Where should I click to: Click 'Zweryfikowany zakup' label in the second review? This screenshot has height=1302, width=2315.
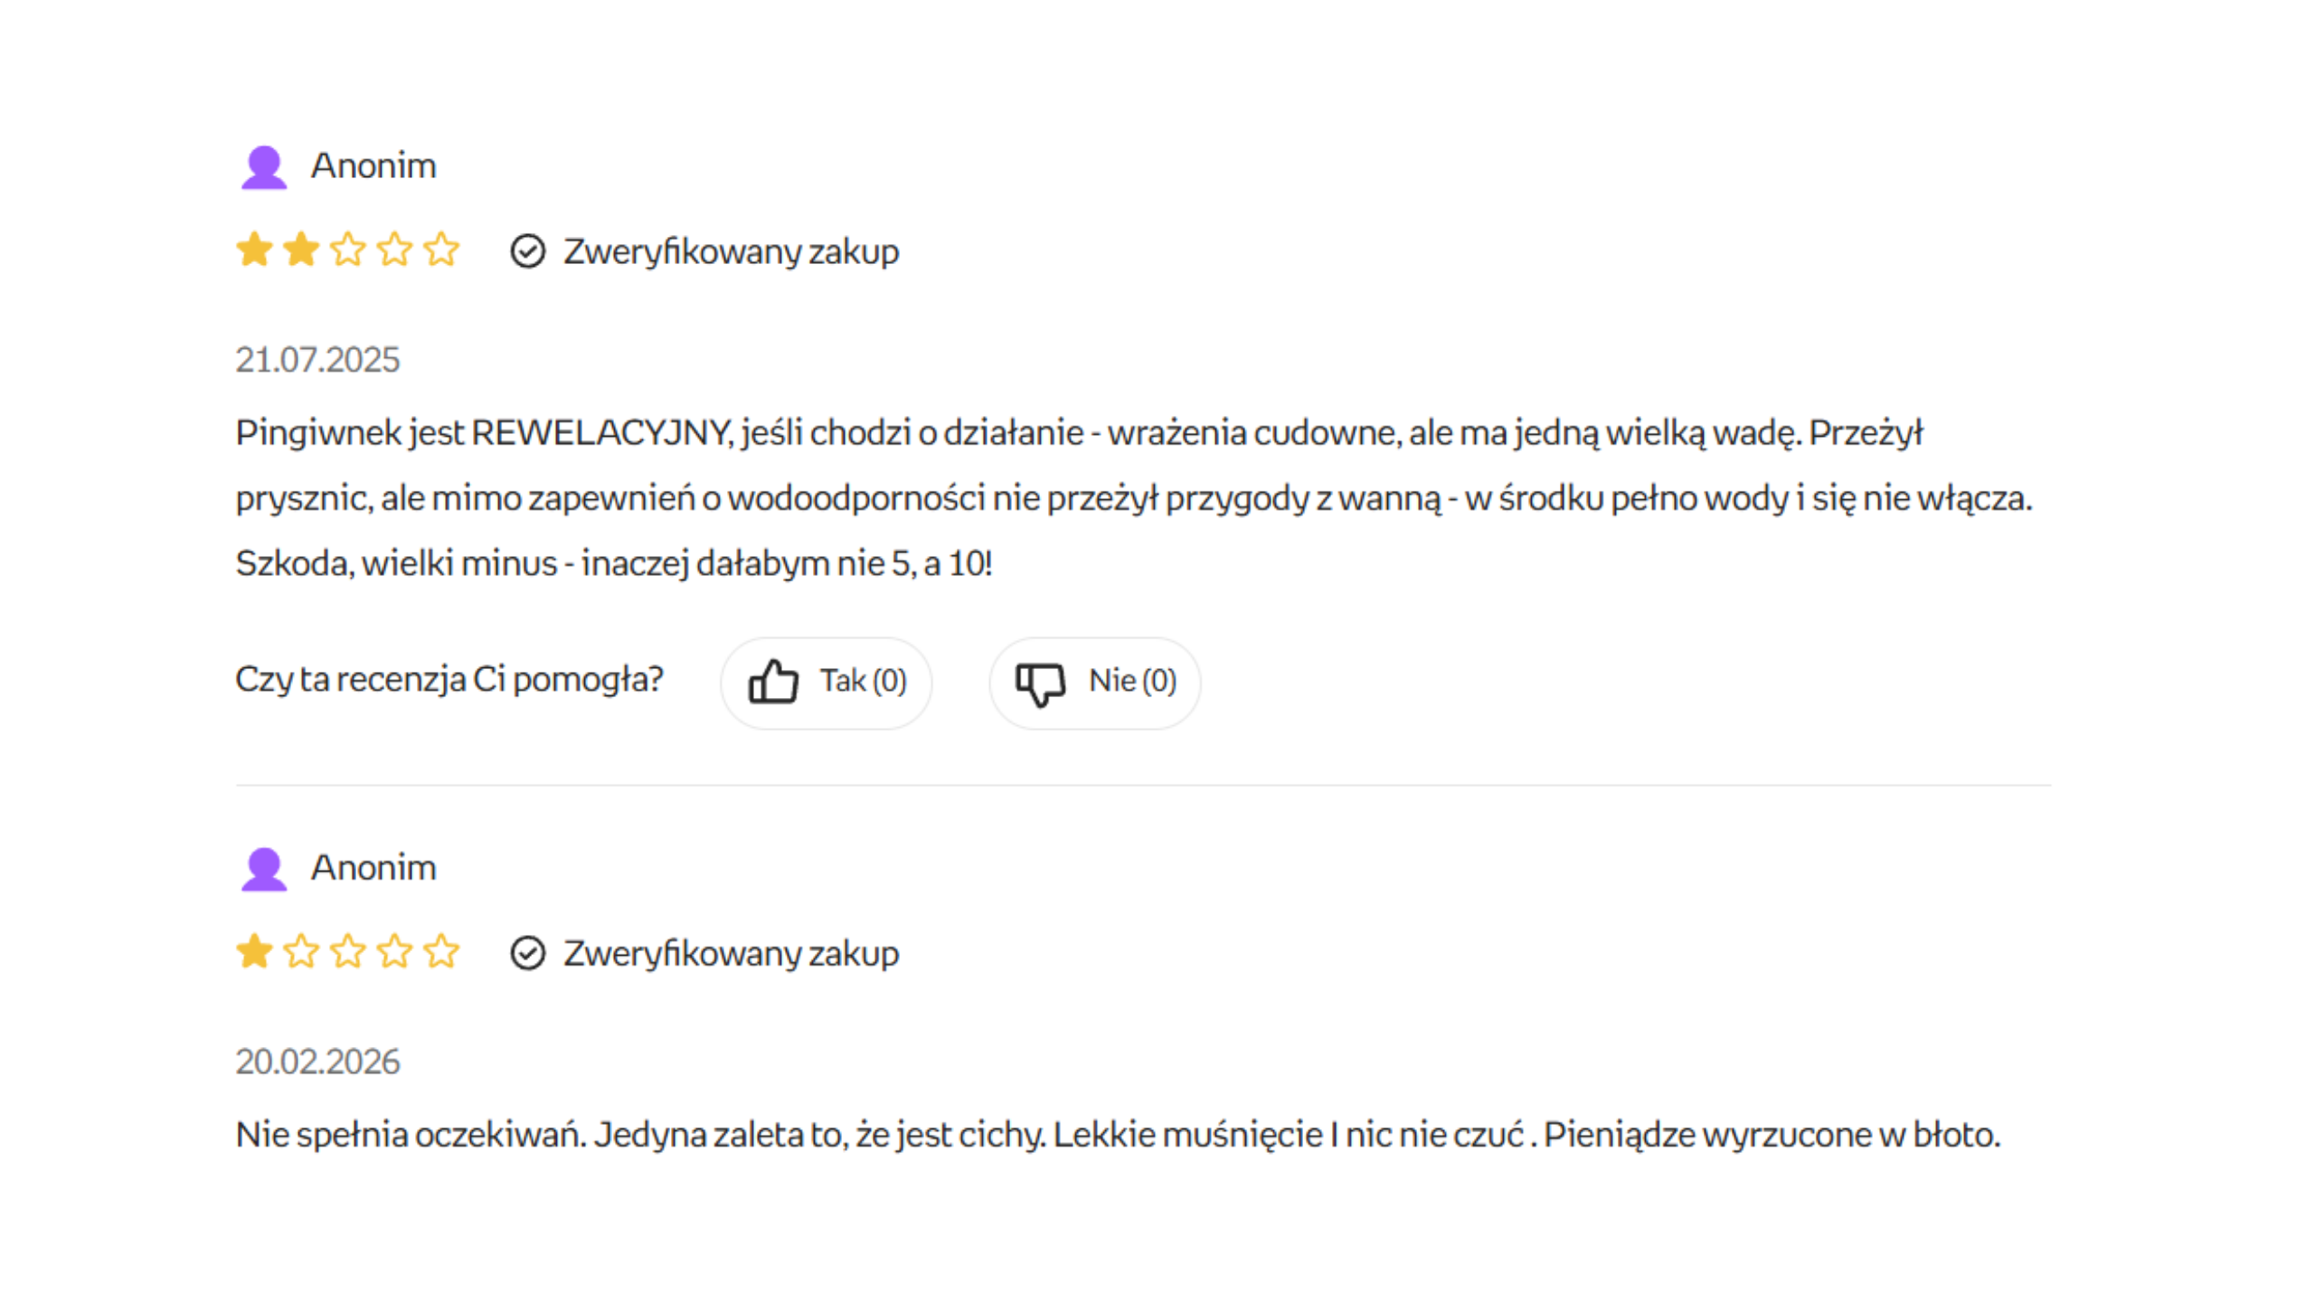coord(731,953)
